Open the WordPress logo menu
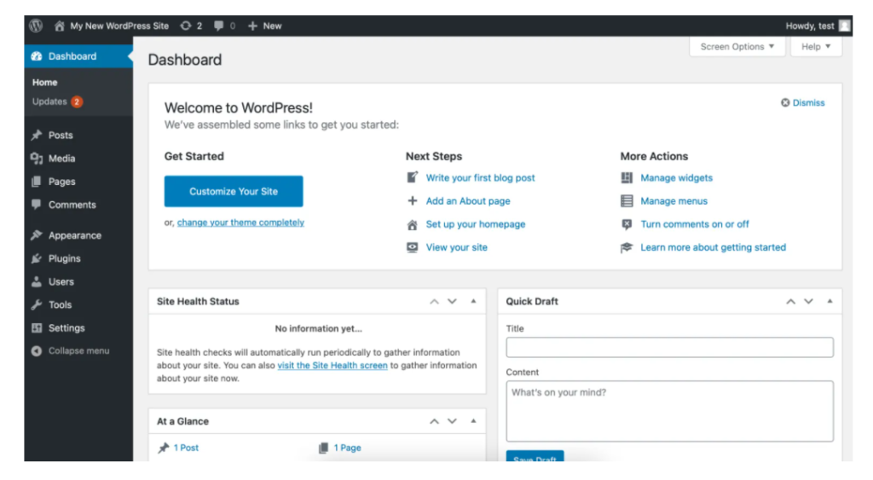This screenshot has width=873, height=480. point(36,26)
